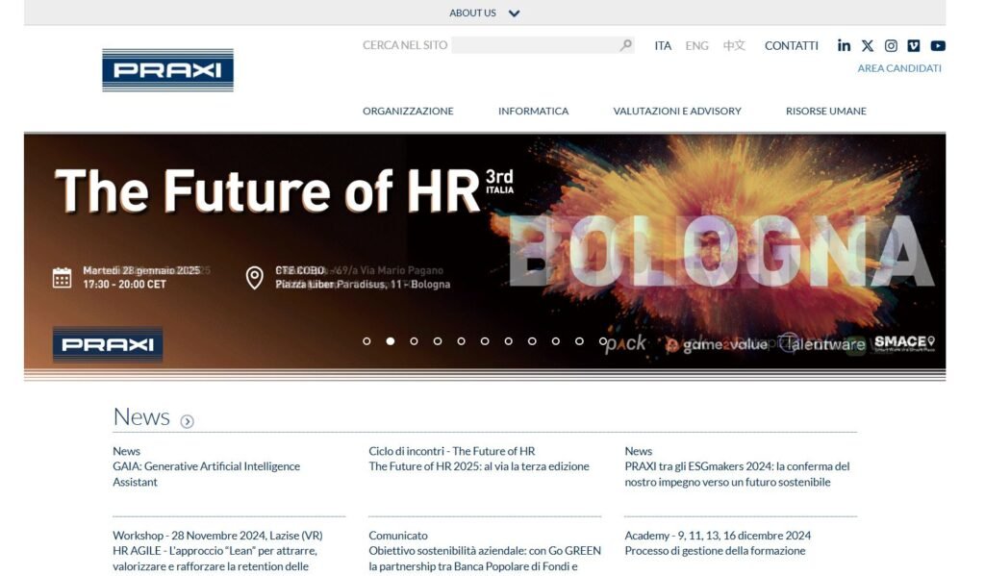Open the PRAXI tra gli ESGmakers 2024 article
This screenshot has height=576, width=985.
pos(737,474)
